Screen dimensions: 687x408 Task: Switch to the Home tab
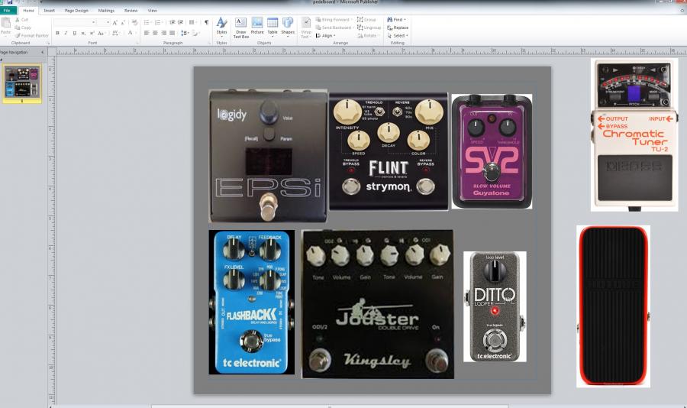[28, 11]
